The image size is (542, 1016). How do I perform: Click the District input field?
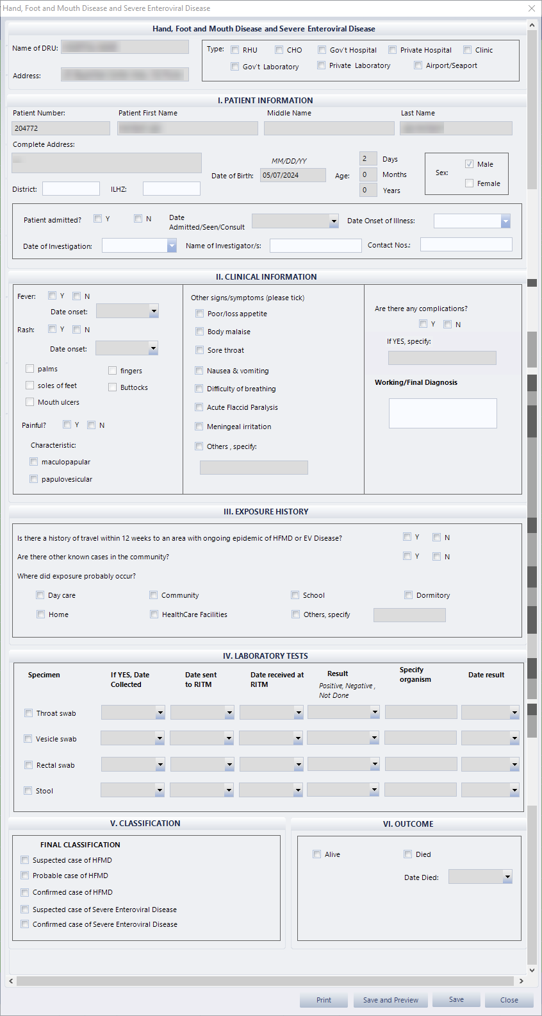point(71,189)
